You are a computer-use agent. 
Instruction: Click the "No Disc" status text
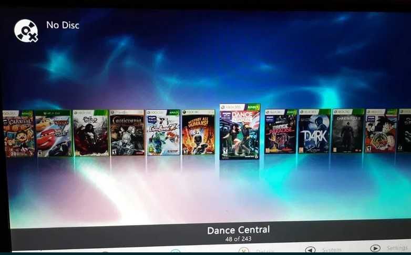coord(63,25)
